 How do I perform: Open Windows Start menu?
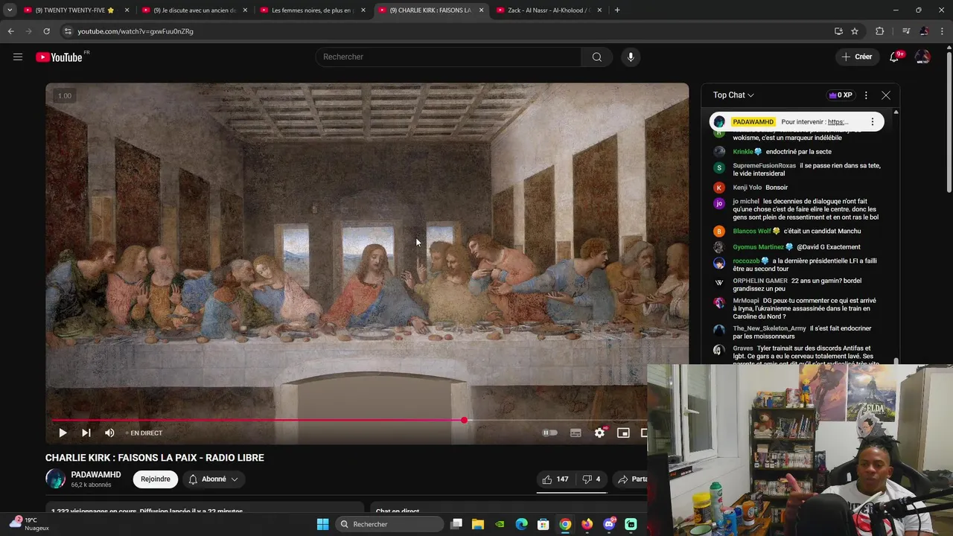[x=322, y=524]
